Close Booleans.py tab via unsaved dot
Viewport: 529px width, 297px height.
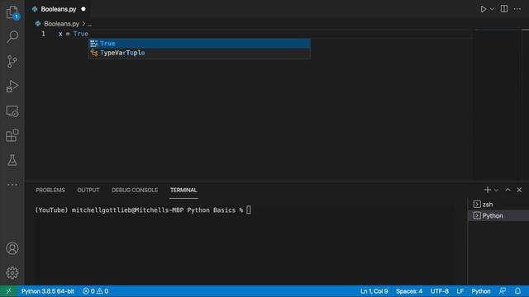coord(83,9)
